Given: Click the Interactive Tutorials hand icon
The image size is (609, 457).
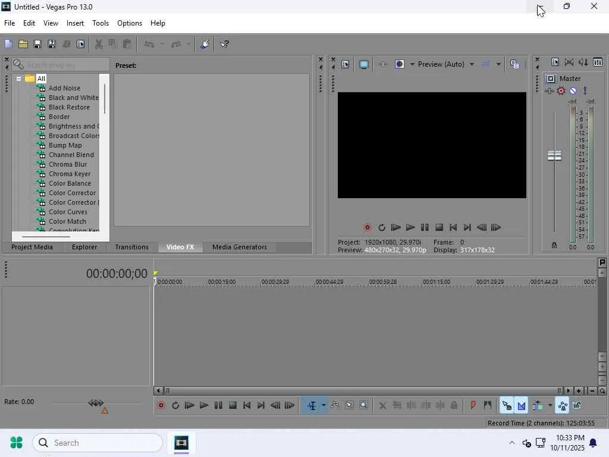Looking at the screenshot, I should (205, 44).
